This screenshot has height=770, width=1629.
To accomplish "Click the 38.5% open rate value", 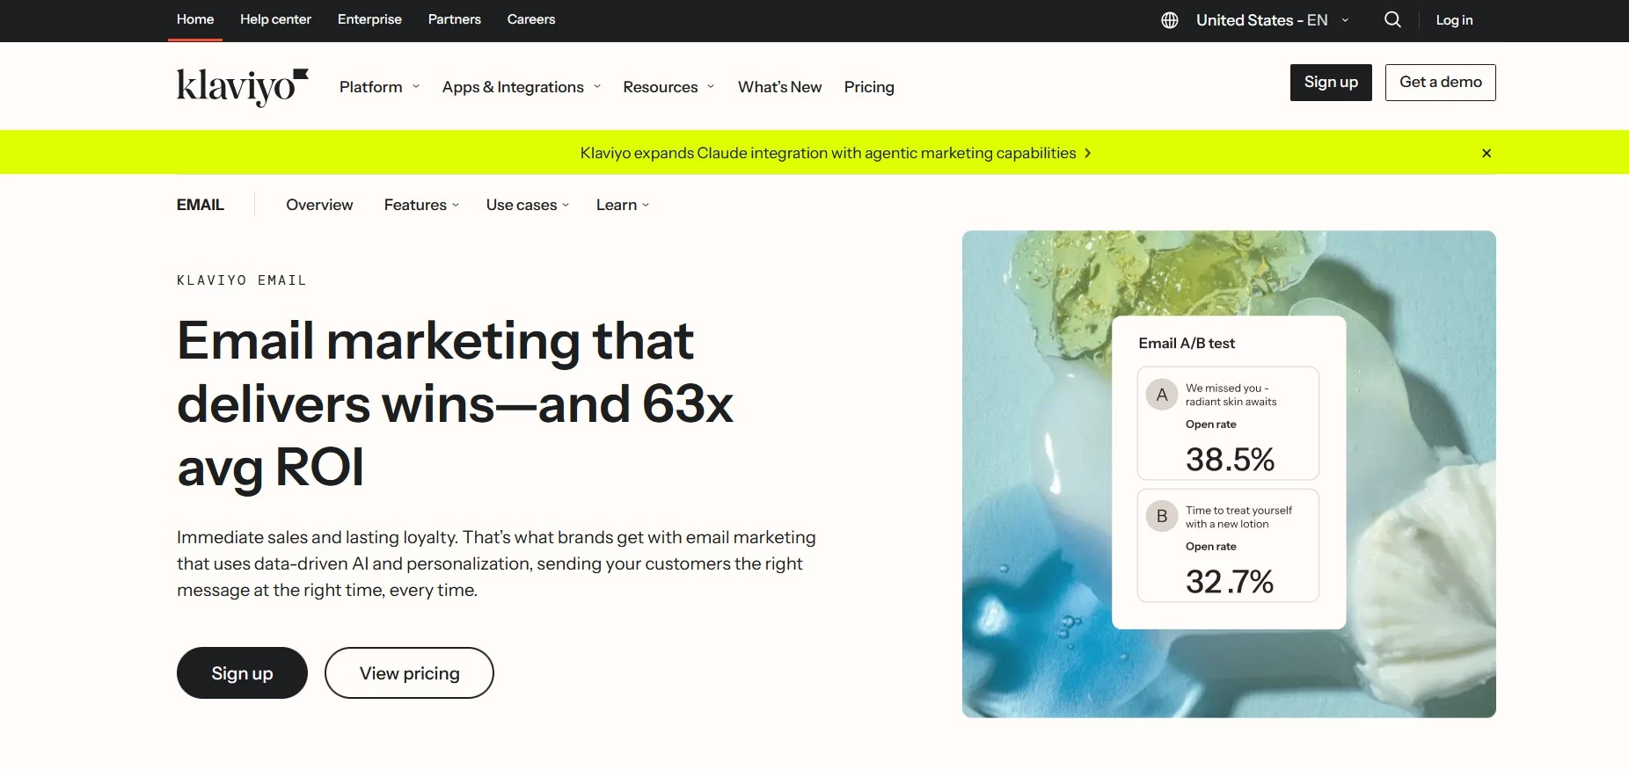I will pos(1230,460).
